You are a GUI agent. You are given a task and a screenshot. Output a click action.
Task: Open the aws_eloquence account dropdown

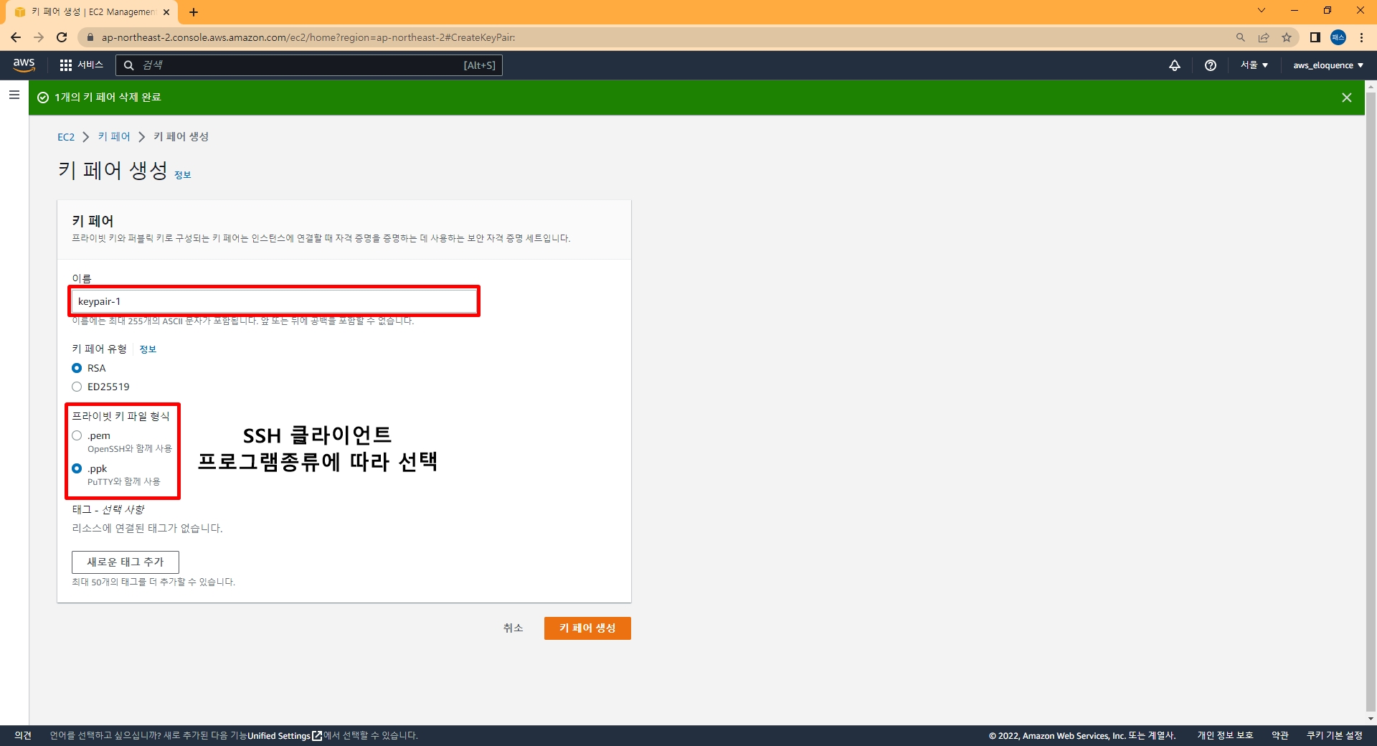(1328, 65)
